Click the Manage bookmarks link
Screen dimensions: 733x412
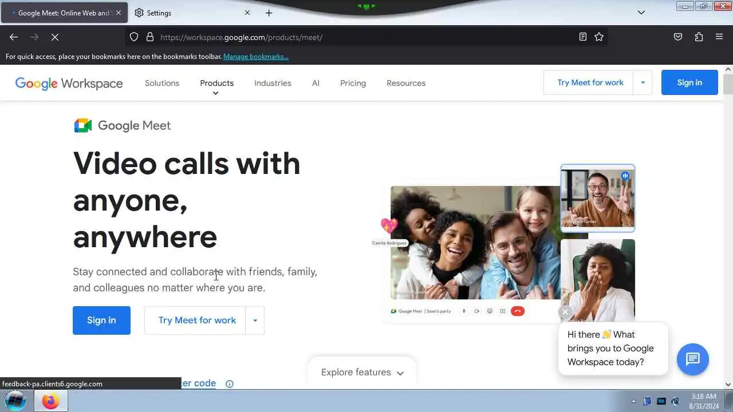coord(255,56)
